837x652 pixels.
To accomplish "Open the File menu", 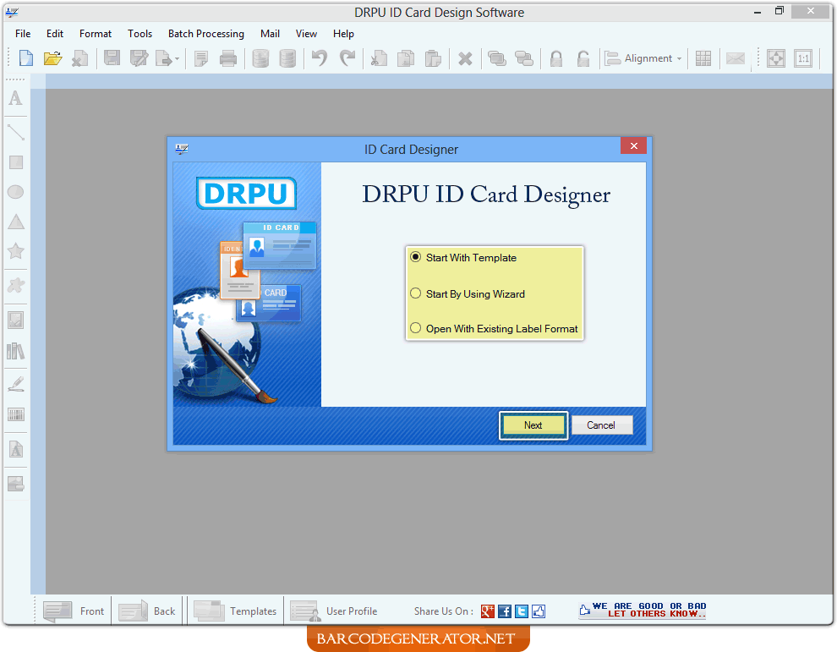I will 23,34.
